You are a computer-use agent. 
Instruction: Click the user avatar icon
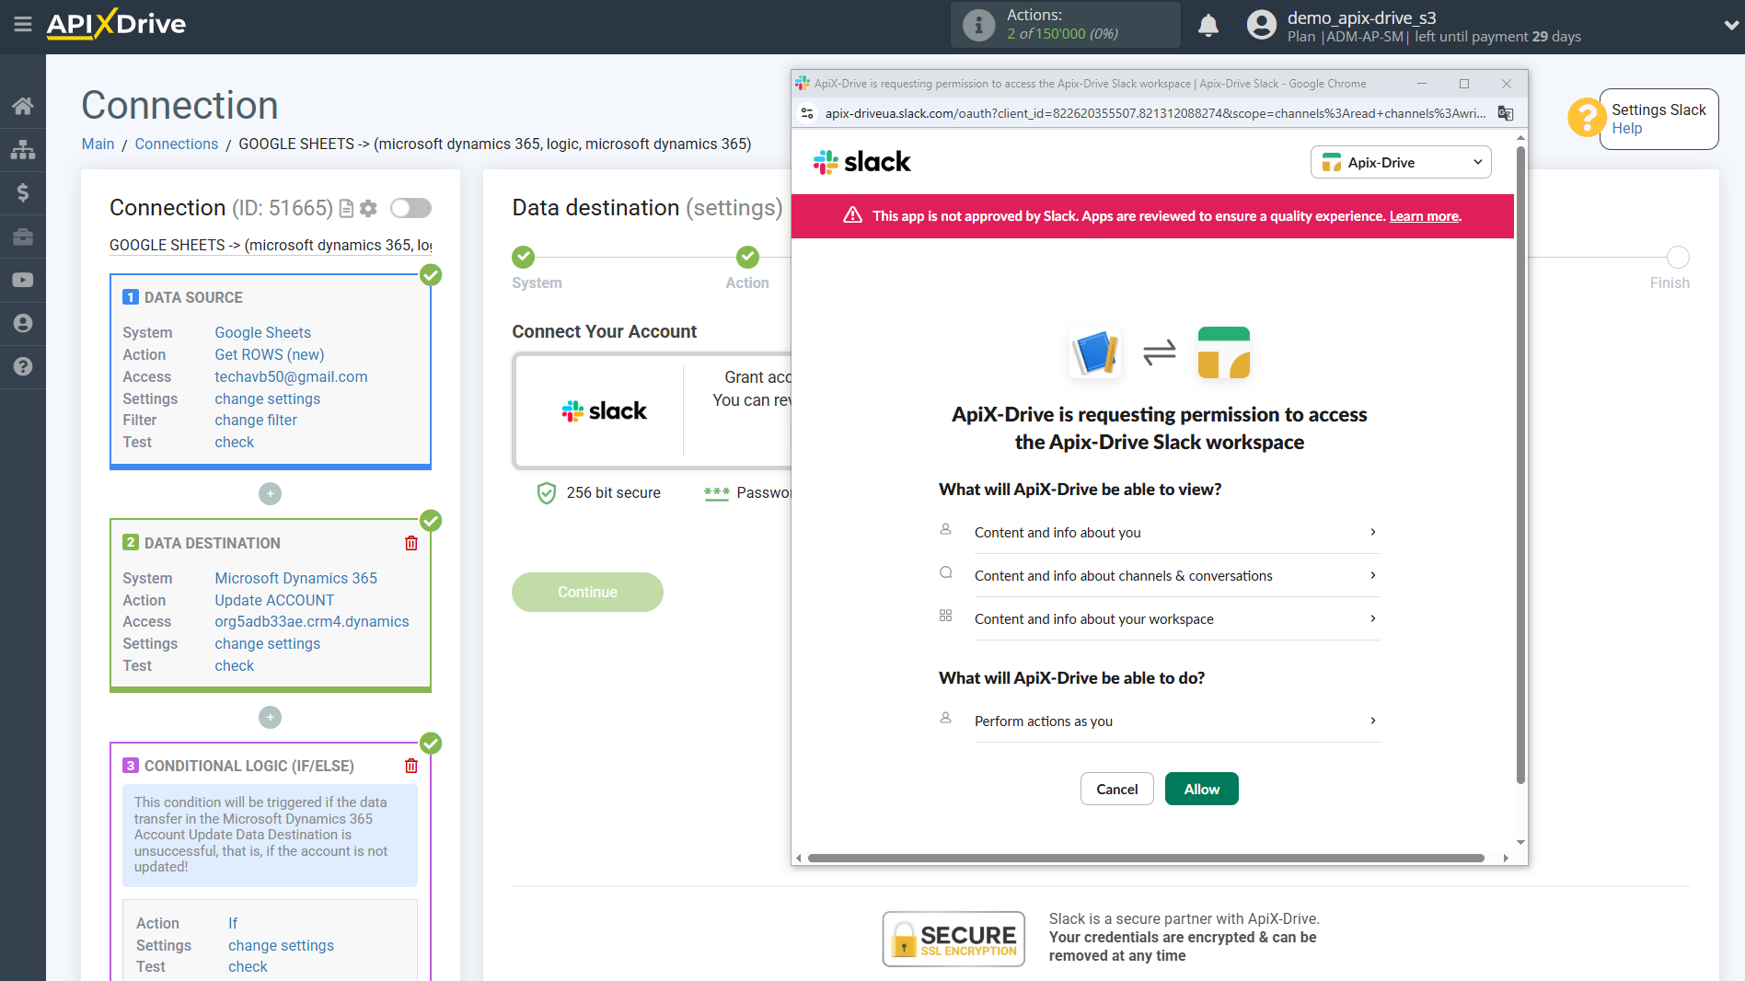pos(1262,25)
